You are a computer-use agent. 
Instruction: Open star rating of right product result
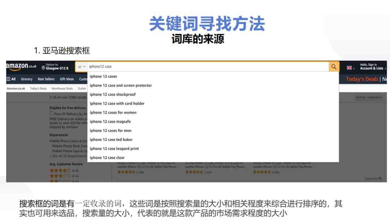click(x=262, y=172)
